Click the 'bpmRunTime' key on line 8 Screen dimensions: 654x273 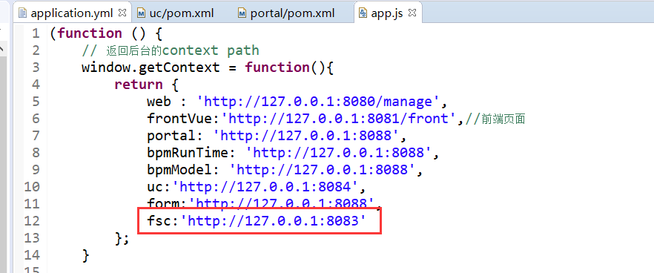pyautogui.click(x=188, y=153)
